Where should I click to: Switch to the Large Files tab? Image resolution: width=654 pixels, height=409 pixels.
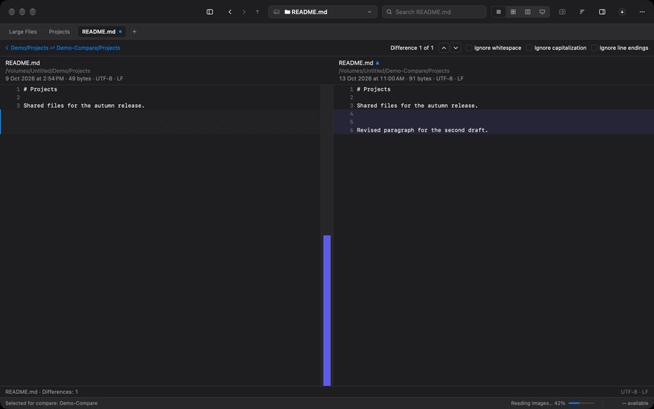pyautogui.click(x=23, y=32)
